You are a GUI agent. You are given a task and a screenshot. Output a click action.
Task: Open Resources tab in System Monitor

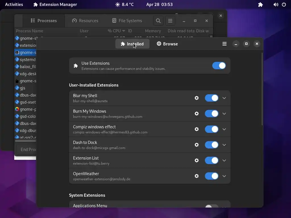[85, 20]
